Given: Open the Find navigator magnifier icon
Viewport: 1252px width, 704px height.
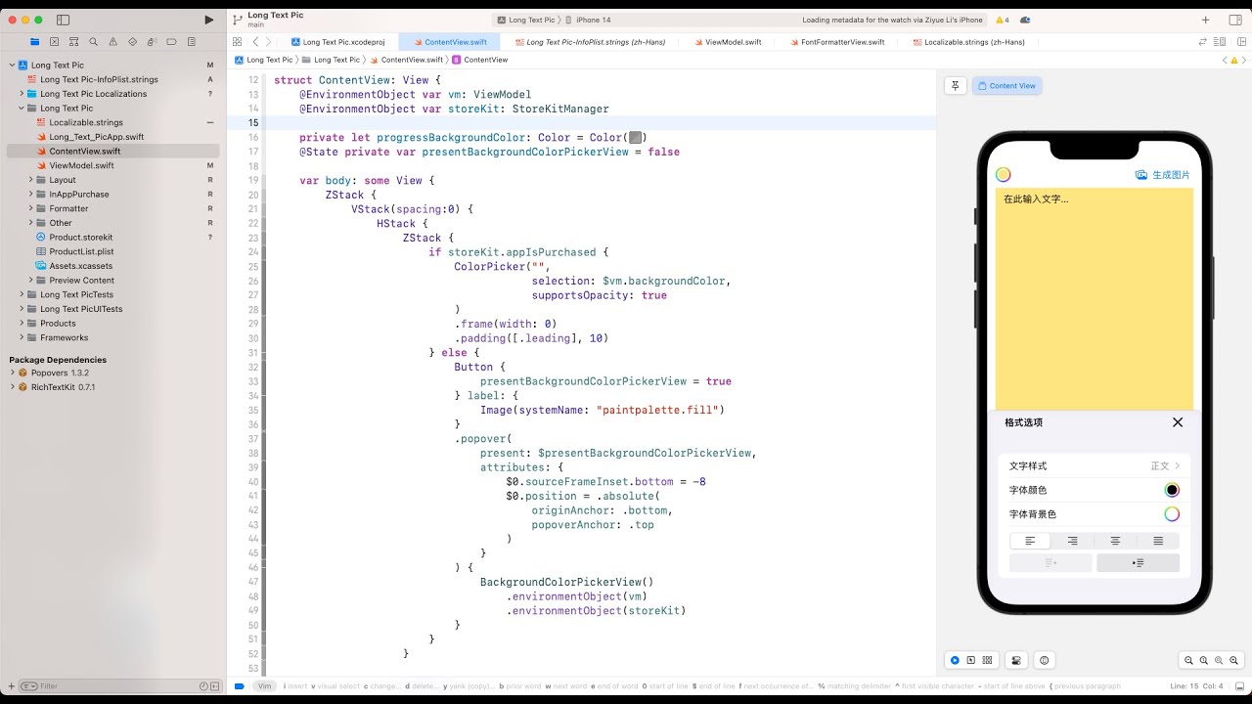Looking at the screenshot, I should (x=93, y=42).
